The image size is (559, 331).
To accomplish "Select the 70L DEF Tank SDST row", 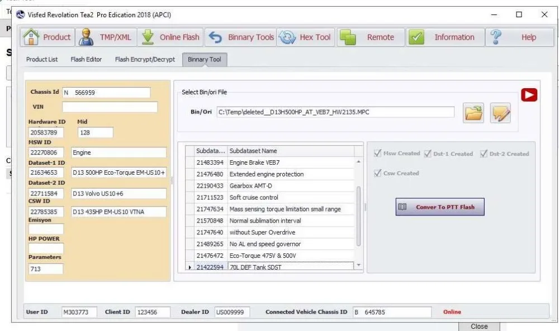I will click(x=269, y=267).
